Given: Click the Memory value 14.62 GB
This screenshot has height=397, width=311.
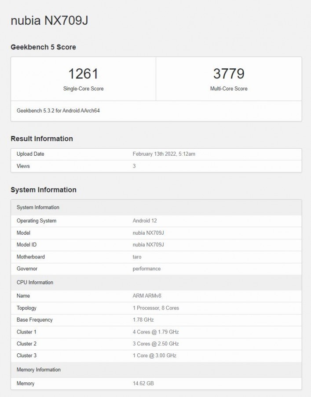Looking at the screenshot, I should coord(143,383).
